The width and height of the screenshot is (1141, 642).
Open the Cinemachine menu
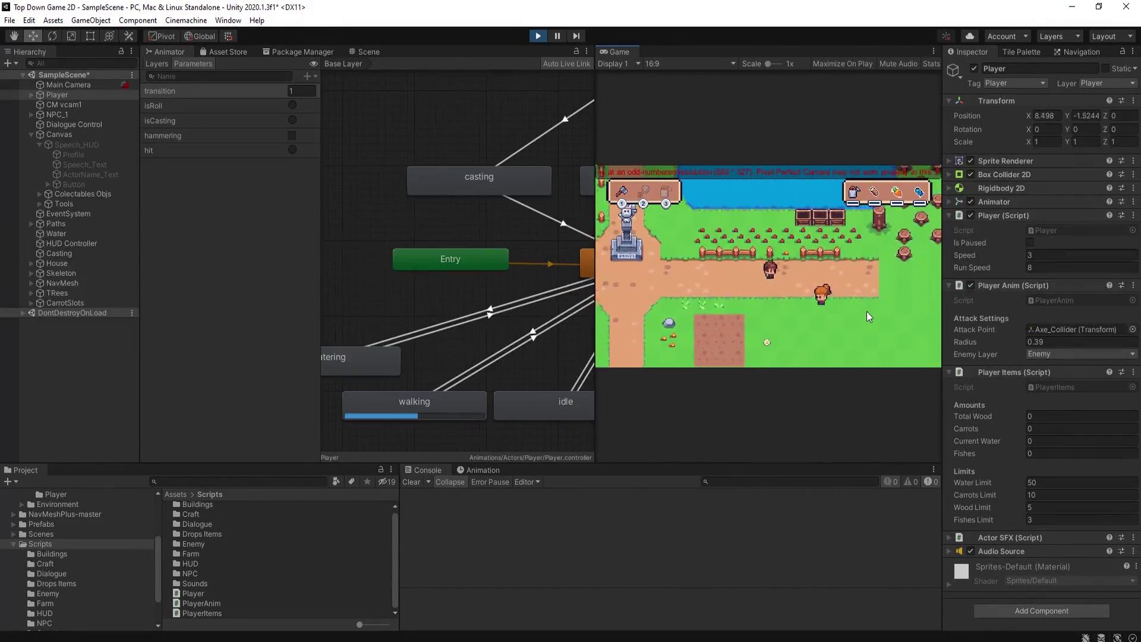(x=185, y=20)
